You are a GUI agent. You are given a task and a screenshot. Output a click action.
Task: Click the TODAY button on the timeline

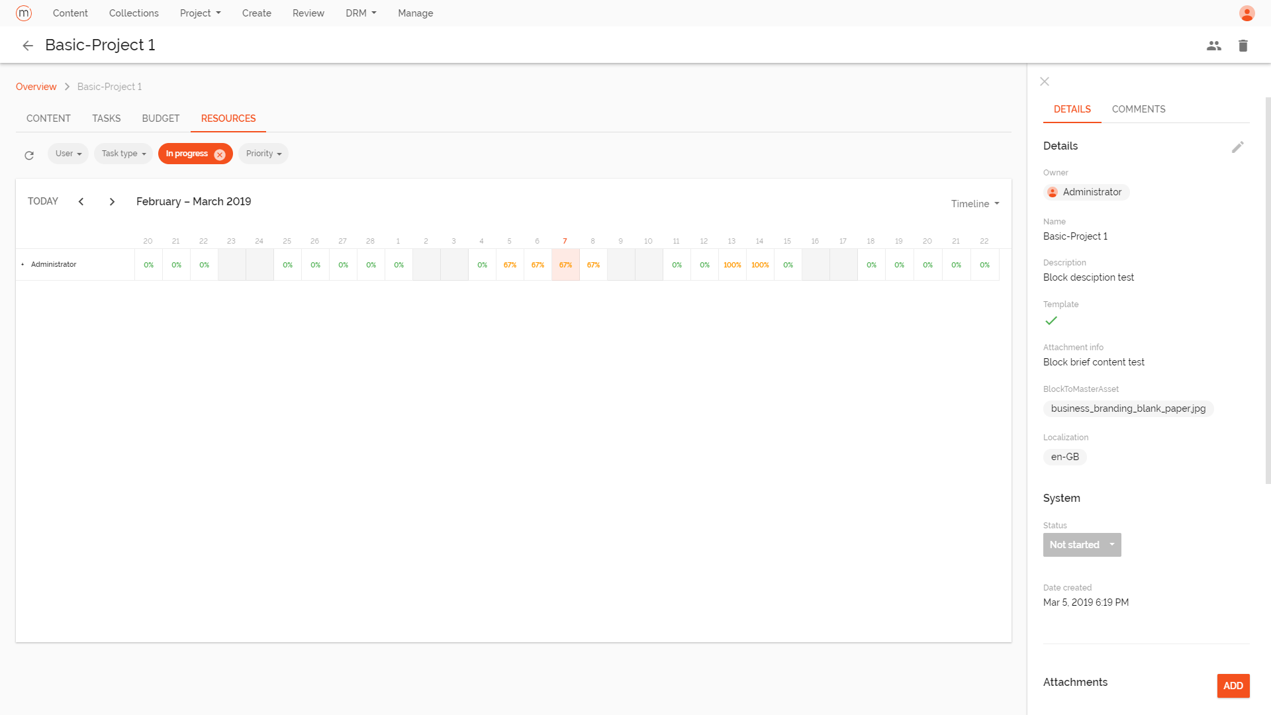pos(42,201)
